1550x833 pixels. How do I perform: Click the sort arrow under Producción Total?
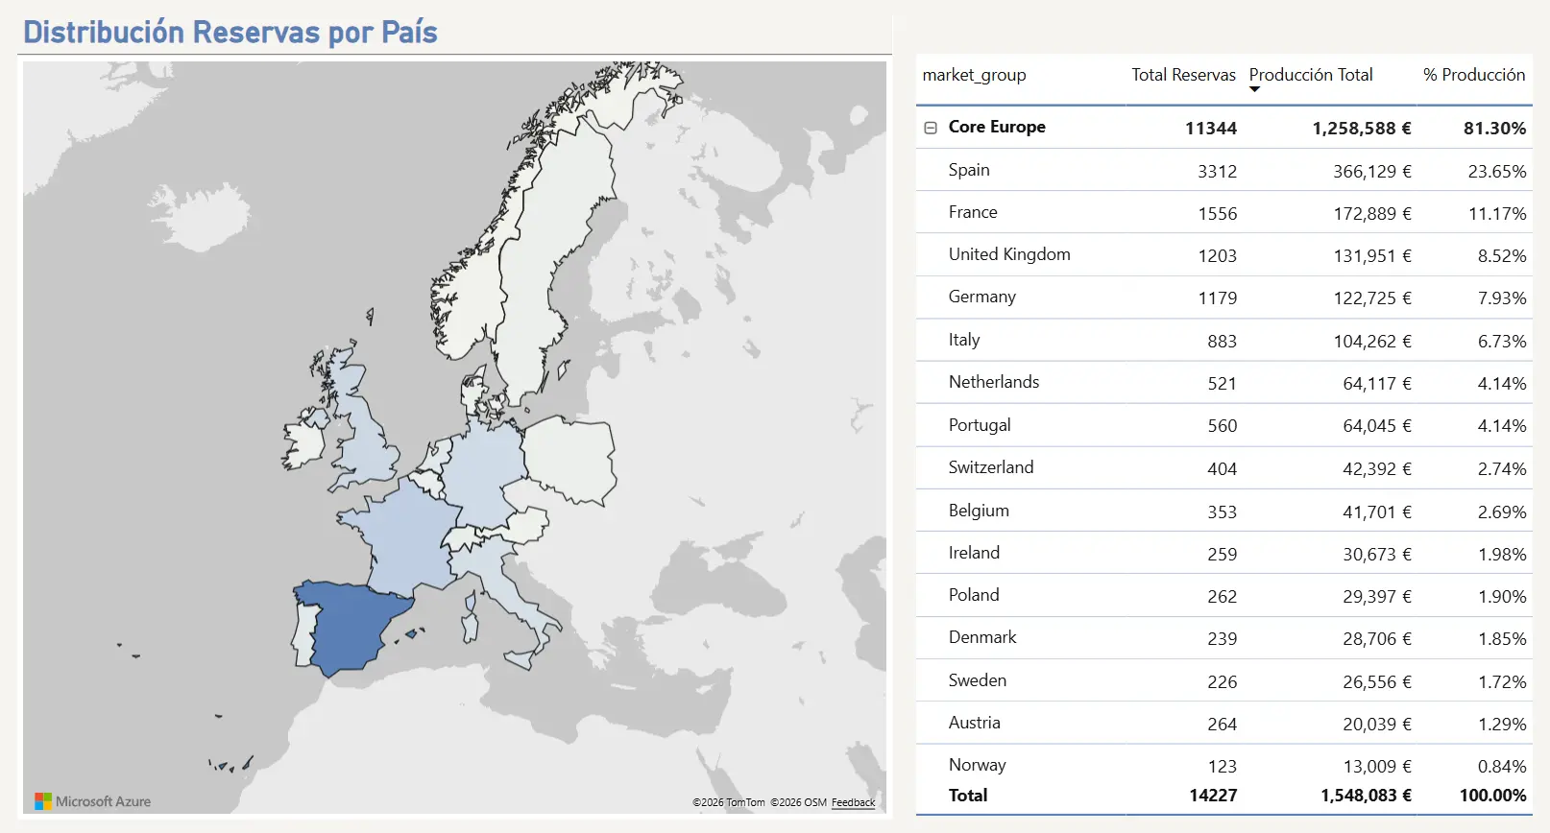[1254, 89]
